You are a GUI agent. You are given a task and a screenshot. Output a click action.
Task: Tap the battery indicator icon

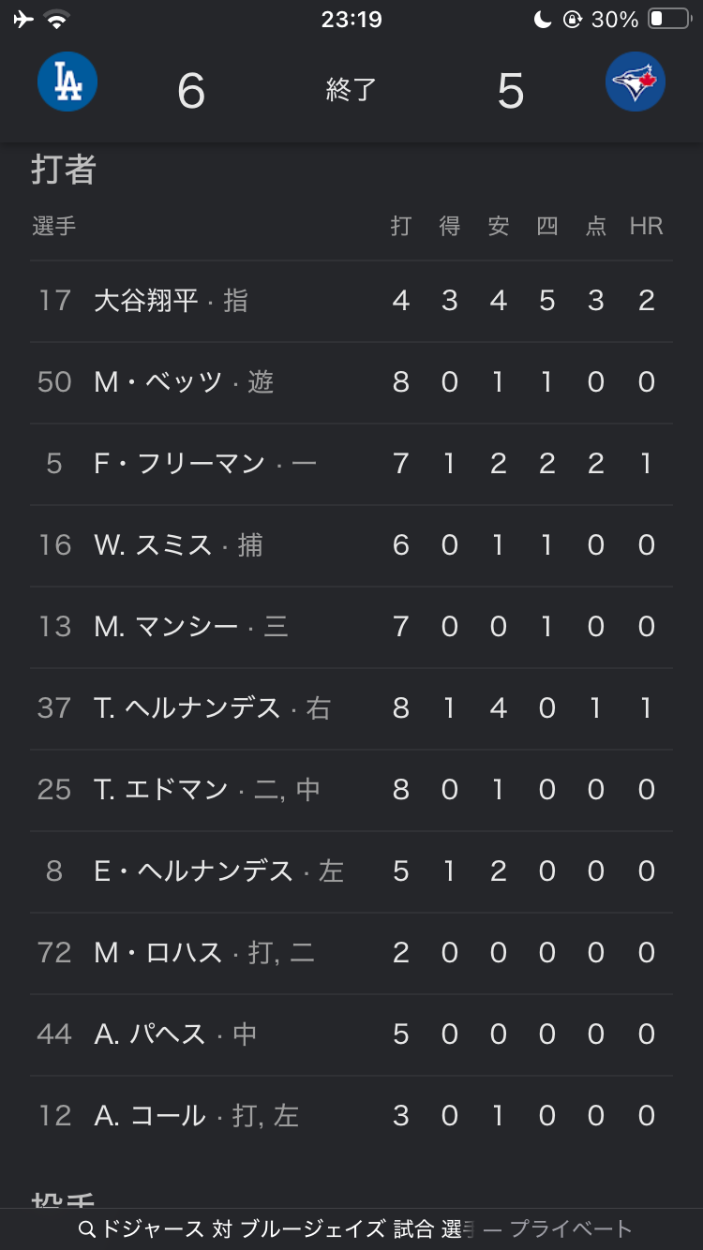669,19
